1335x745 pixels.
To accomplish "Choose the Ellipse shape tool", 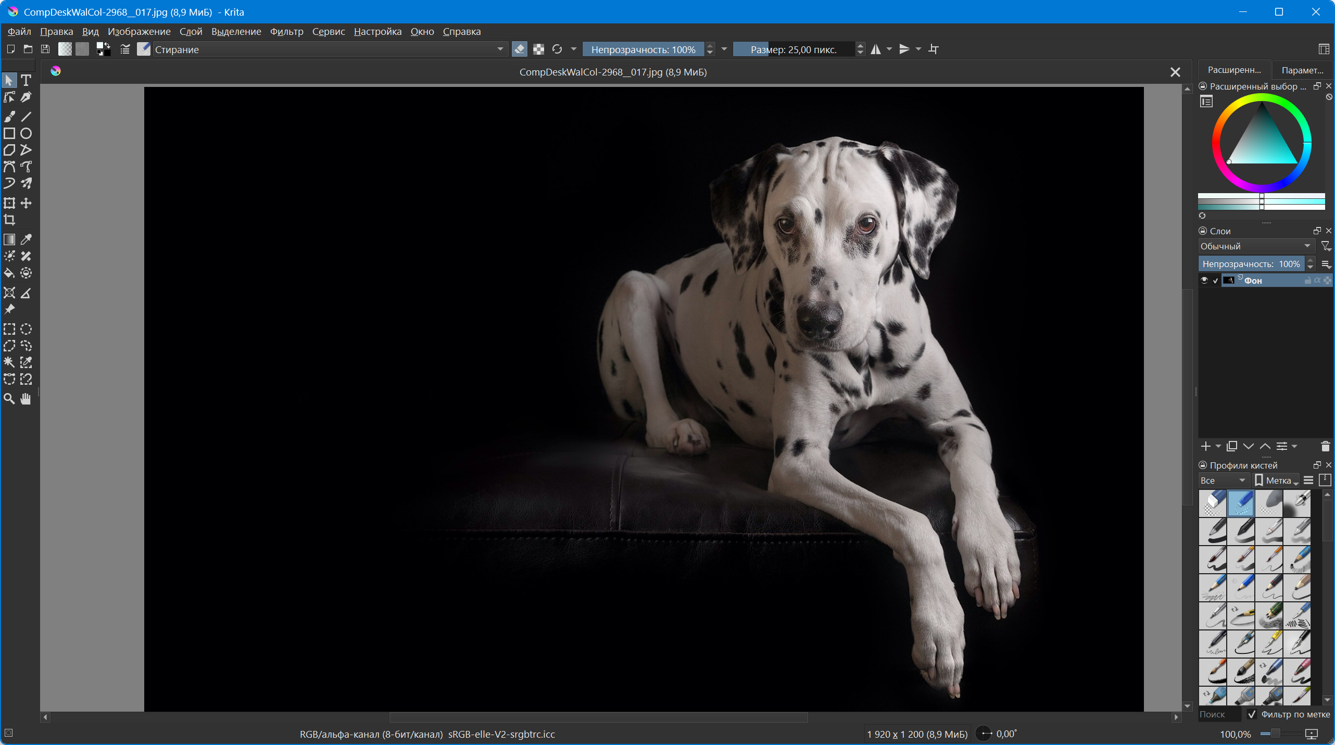I will [26, 133].
